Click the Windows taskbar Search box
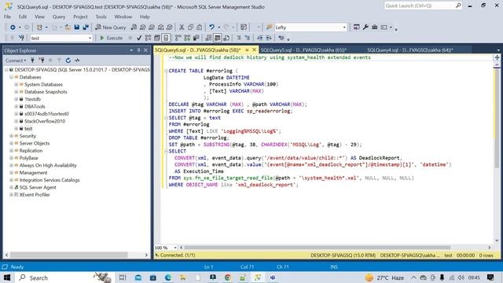Screen dimensions: 503x283 [64, 277]
